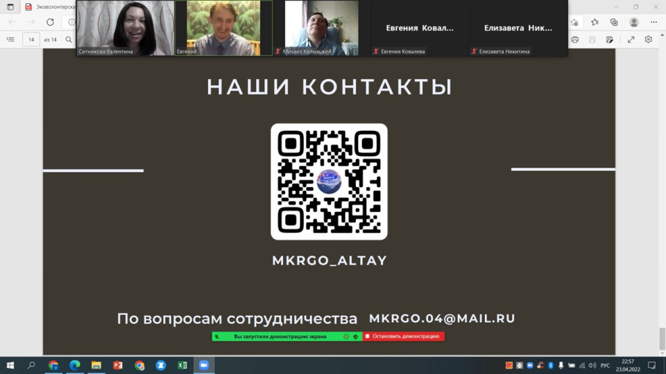This screenshot has height=374, width=666.
Task: Open Windows taskbar search
Action: coord(31,365)
